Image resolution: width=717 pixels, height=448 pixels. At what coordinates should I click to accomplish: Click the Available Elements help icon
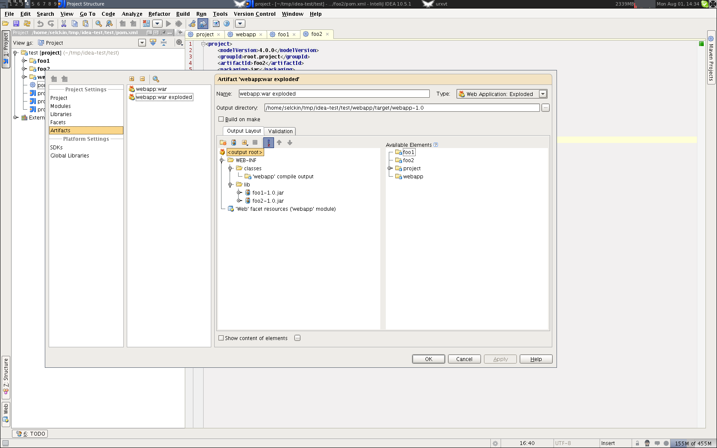click(x=436, y=145)
